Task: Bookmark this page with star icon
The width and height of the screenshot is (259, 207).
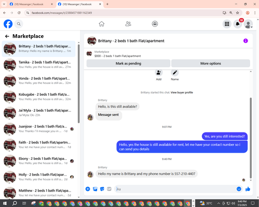Action: coord(237,13)
